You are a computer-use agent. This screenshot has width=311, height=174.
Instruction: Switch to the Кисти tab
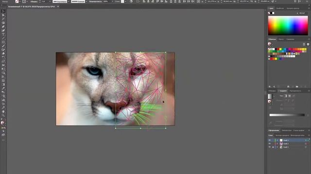tap(281, 39)
